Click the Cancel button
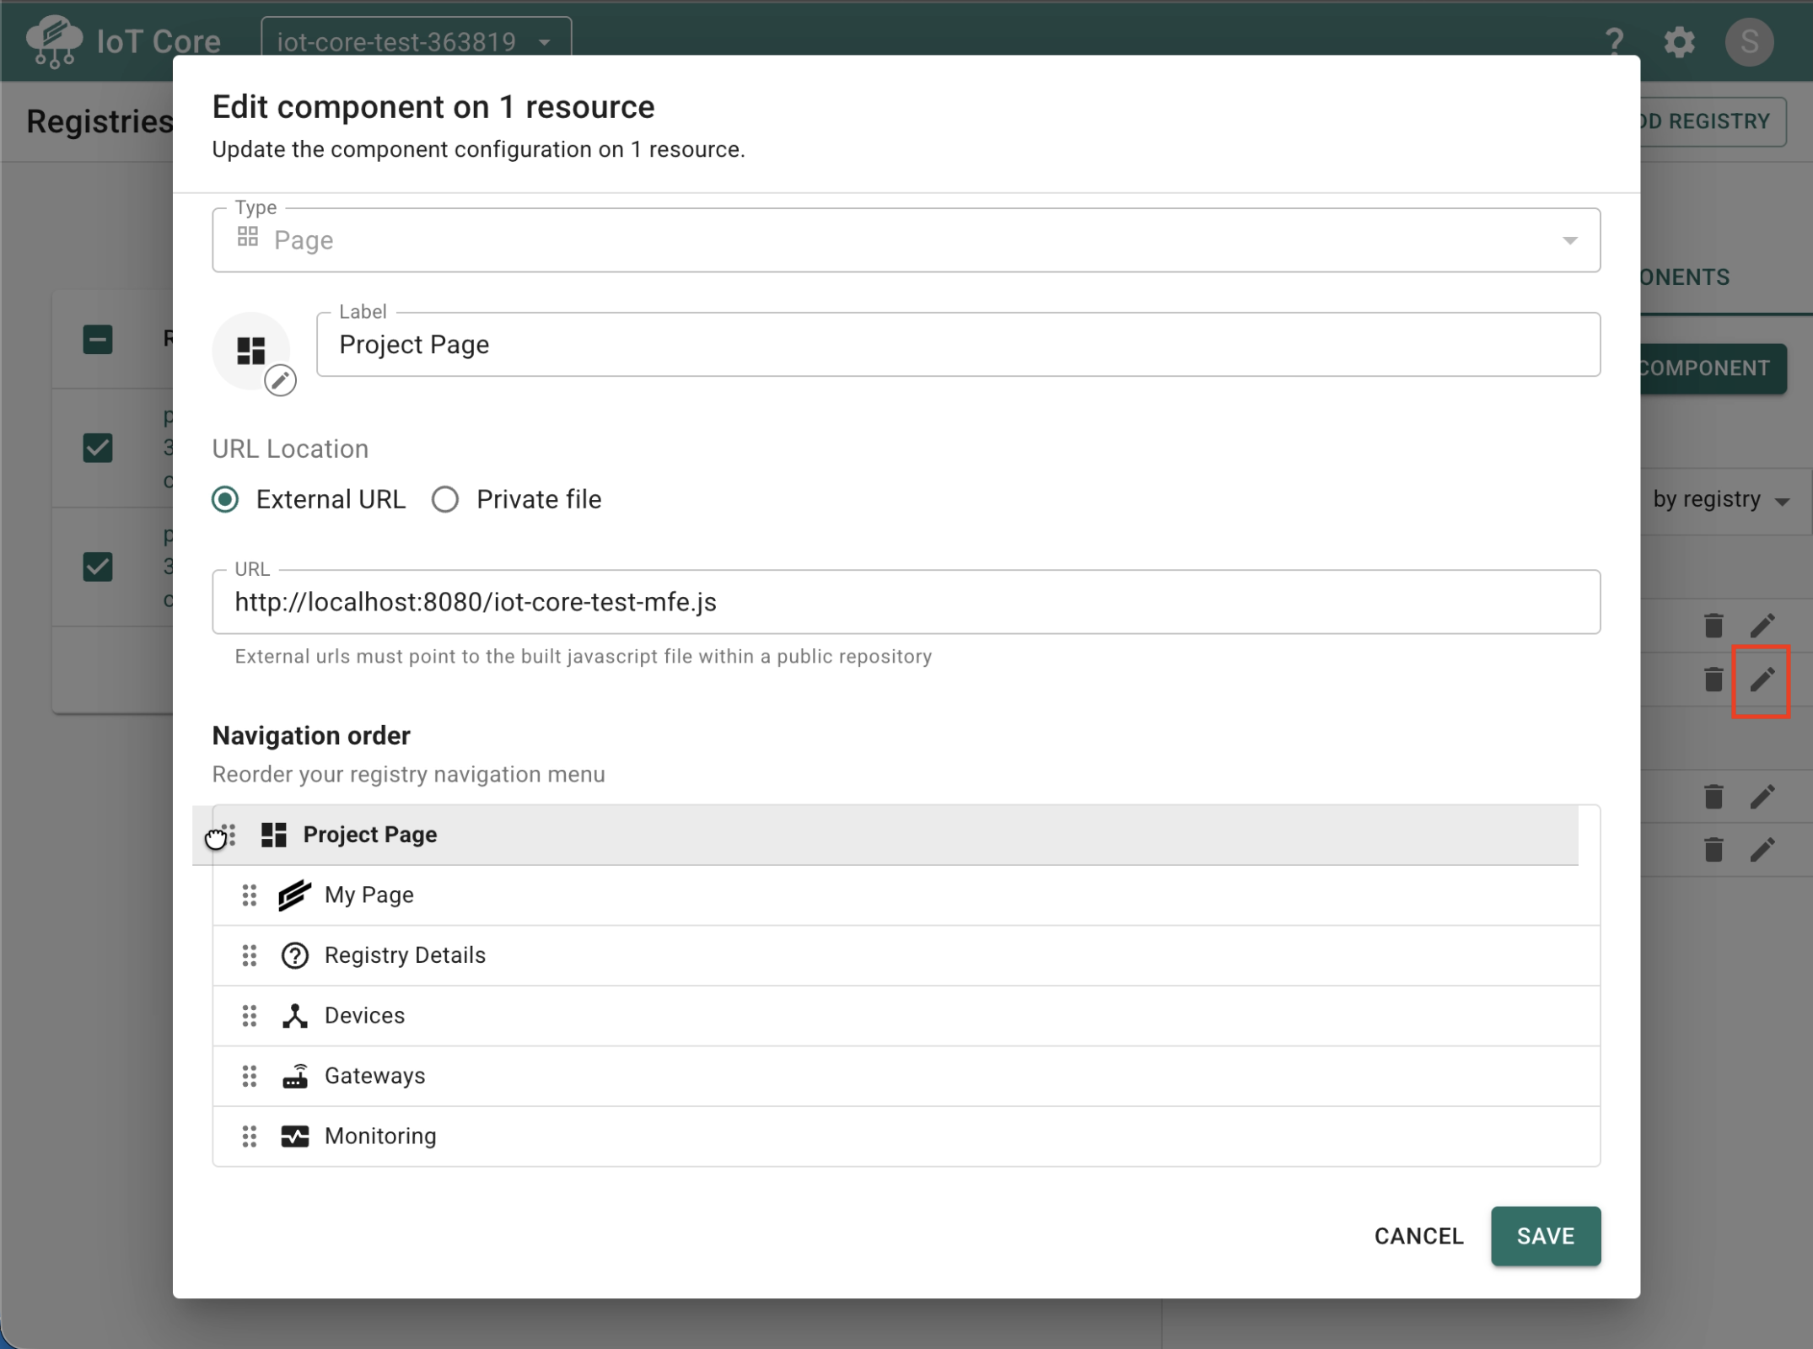Image resolution: width=1813 pixels, height=1349 pixels. pos(1418,1236)
